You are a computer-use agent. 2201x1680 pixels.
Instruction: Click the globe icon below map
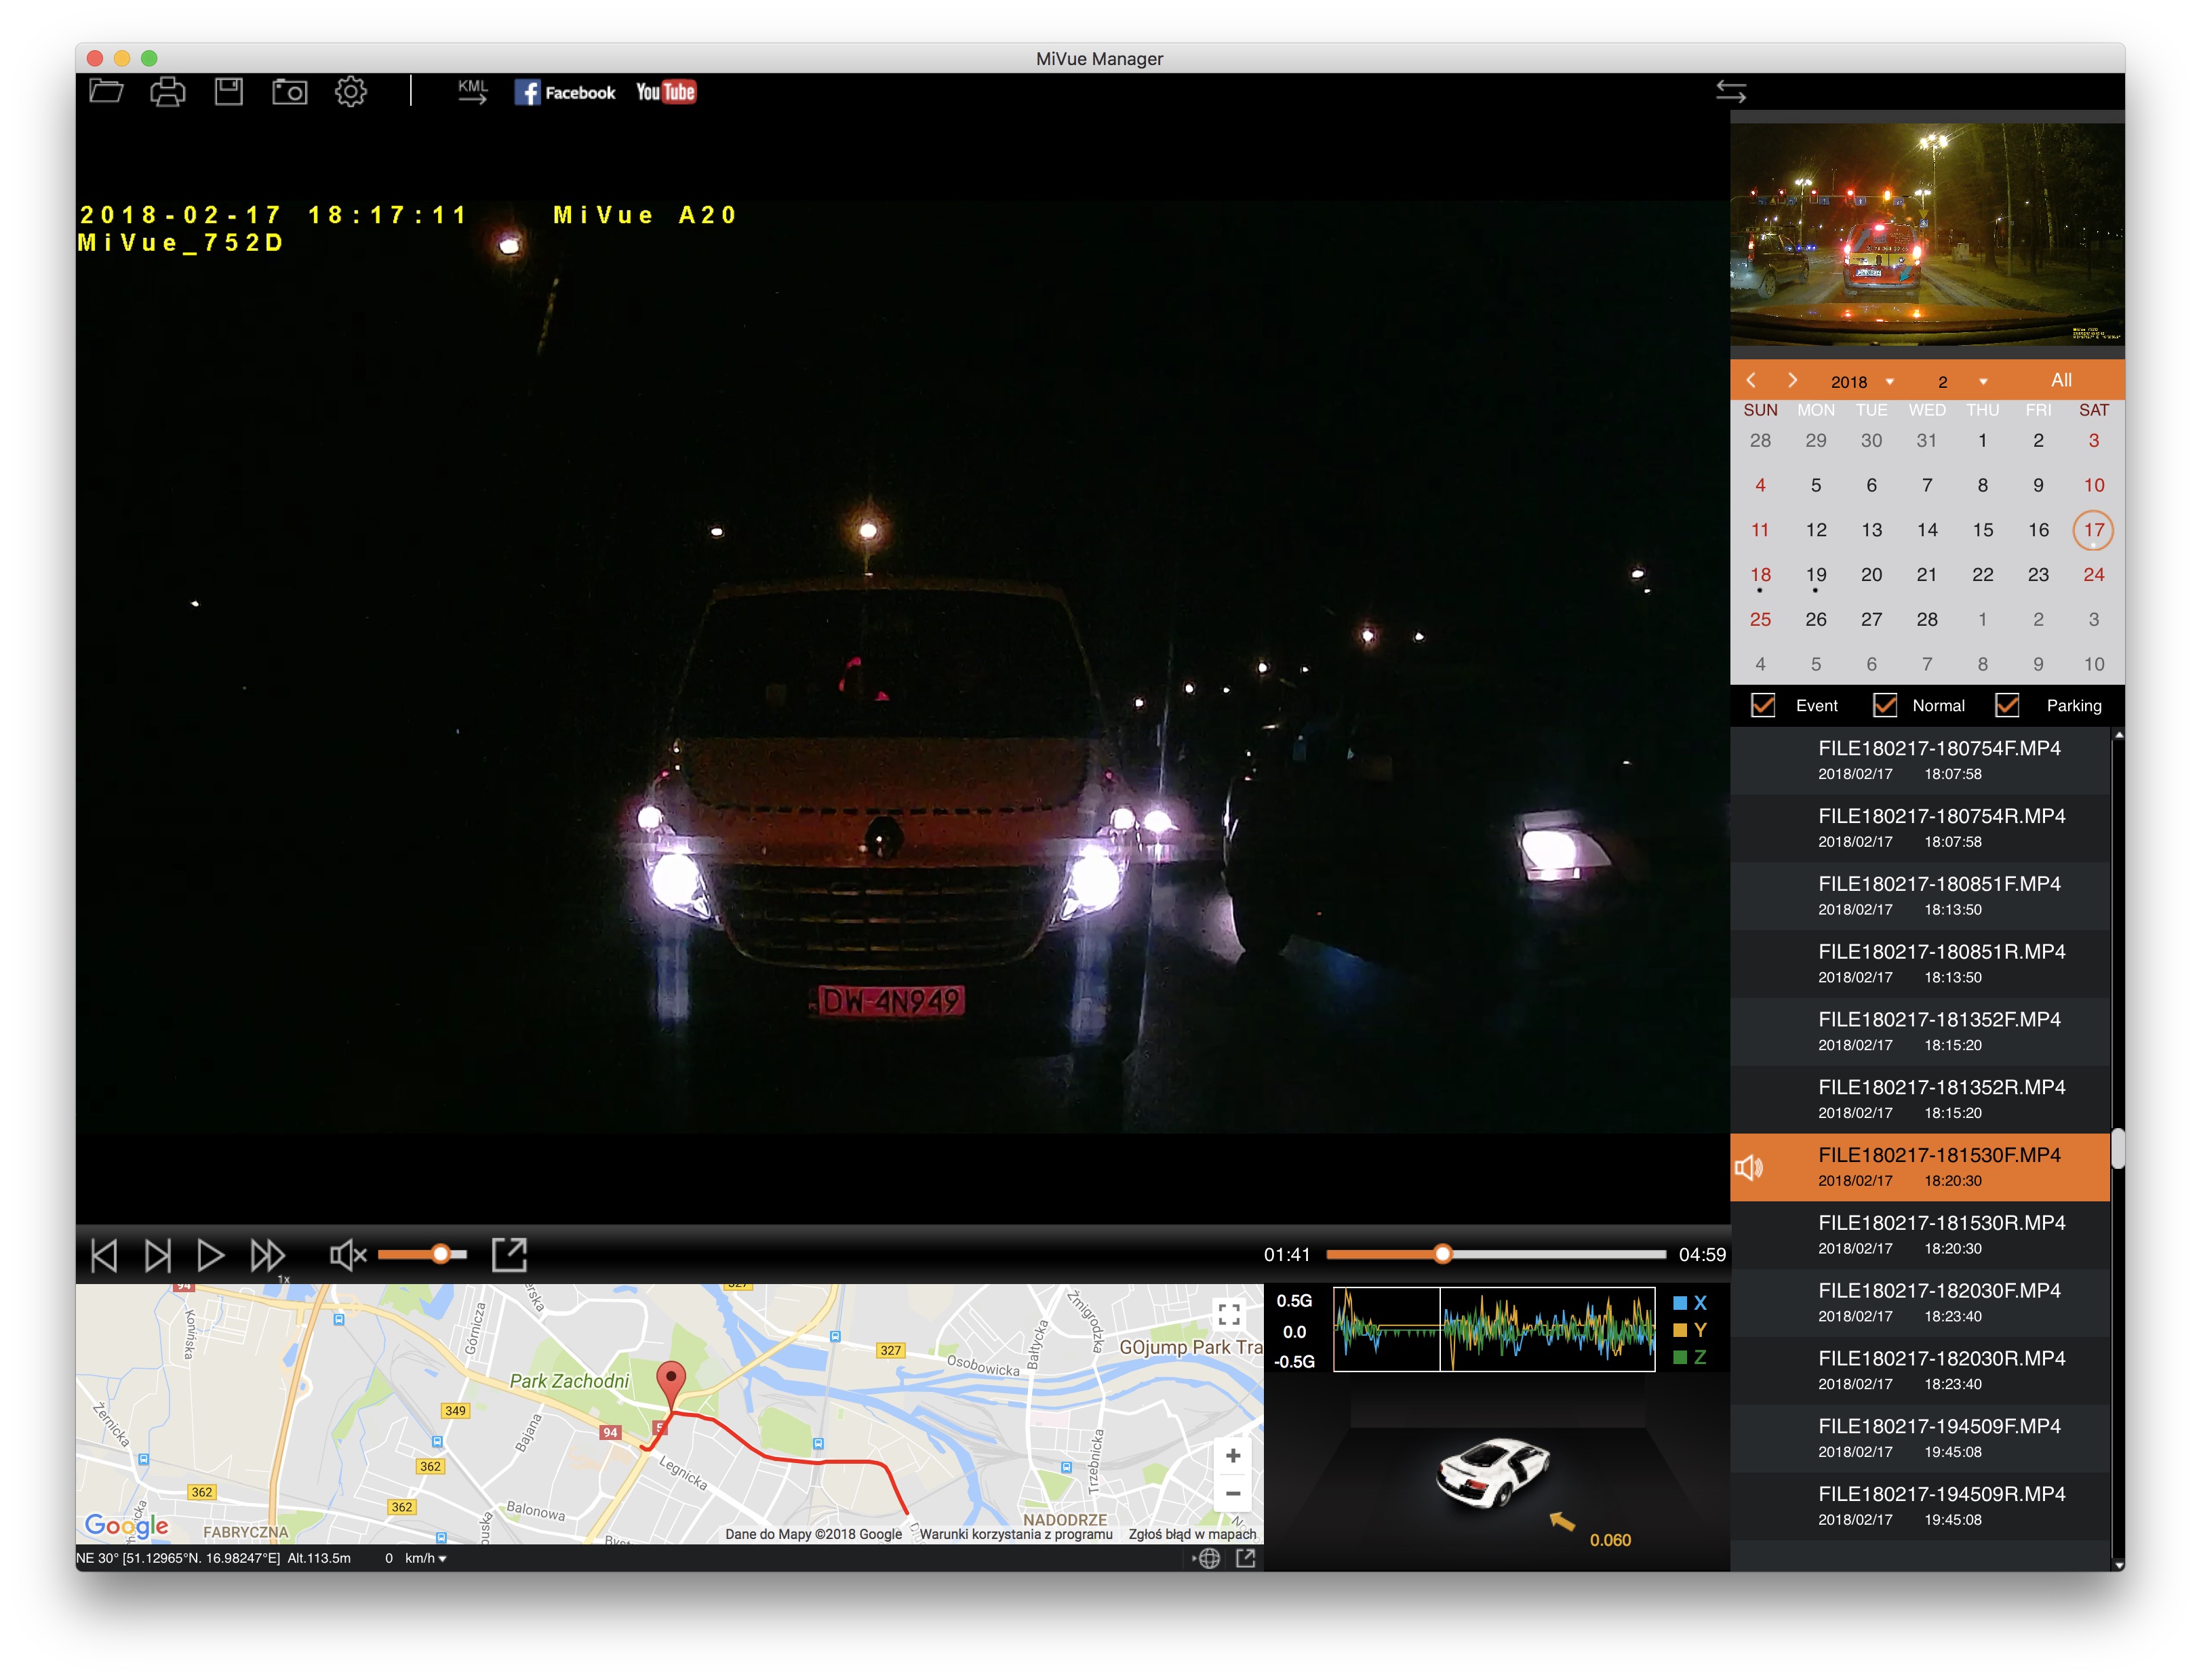pyautogui.click(x=1208, y=1558)
